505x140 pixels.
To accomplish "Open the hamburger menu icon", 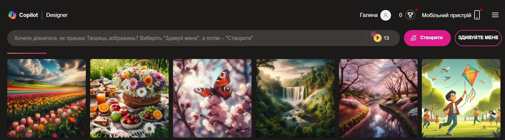I will click(495, 15).
